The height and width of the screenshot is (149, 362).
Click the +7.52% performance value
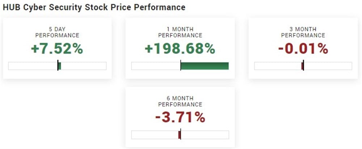[57, 49]
